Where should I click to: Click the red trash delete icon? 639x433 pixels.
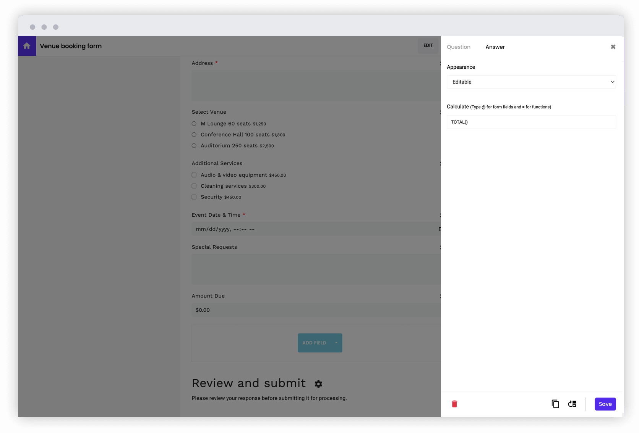[454, 404]
